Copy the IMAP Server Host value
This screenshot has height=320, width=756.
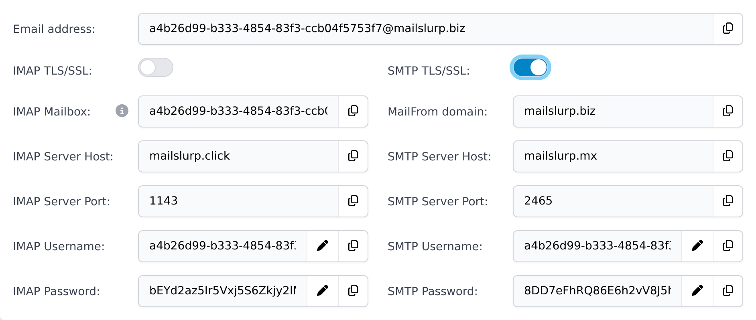tap(353, 156)
